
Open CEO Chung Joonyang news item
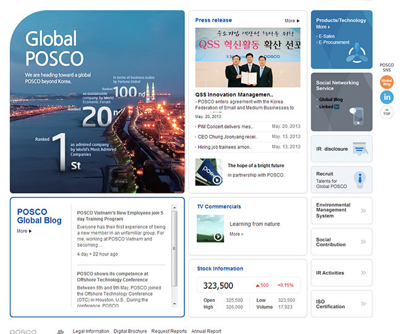(x=228, y=137)
